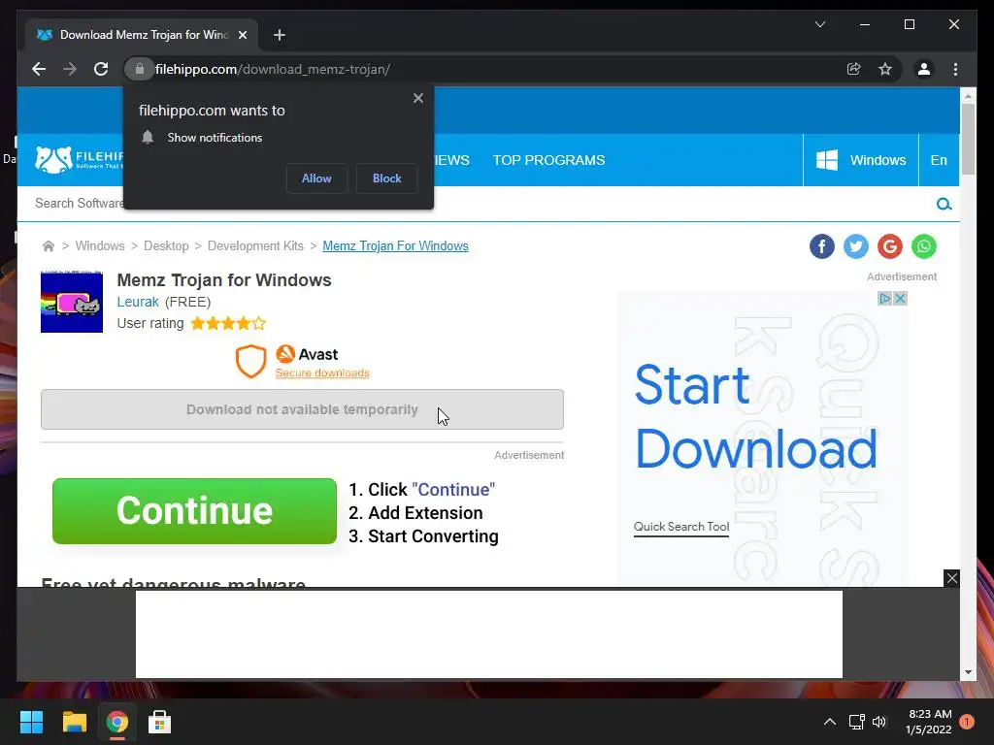Go back using the browser back arrow
Screen dimensions: 994x745
pyautogui.click(x=39, y=69)
